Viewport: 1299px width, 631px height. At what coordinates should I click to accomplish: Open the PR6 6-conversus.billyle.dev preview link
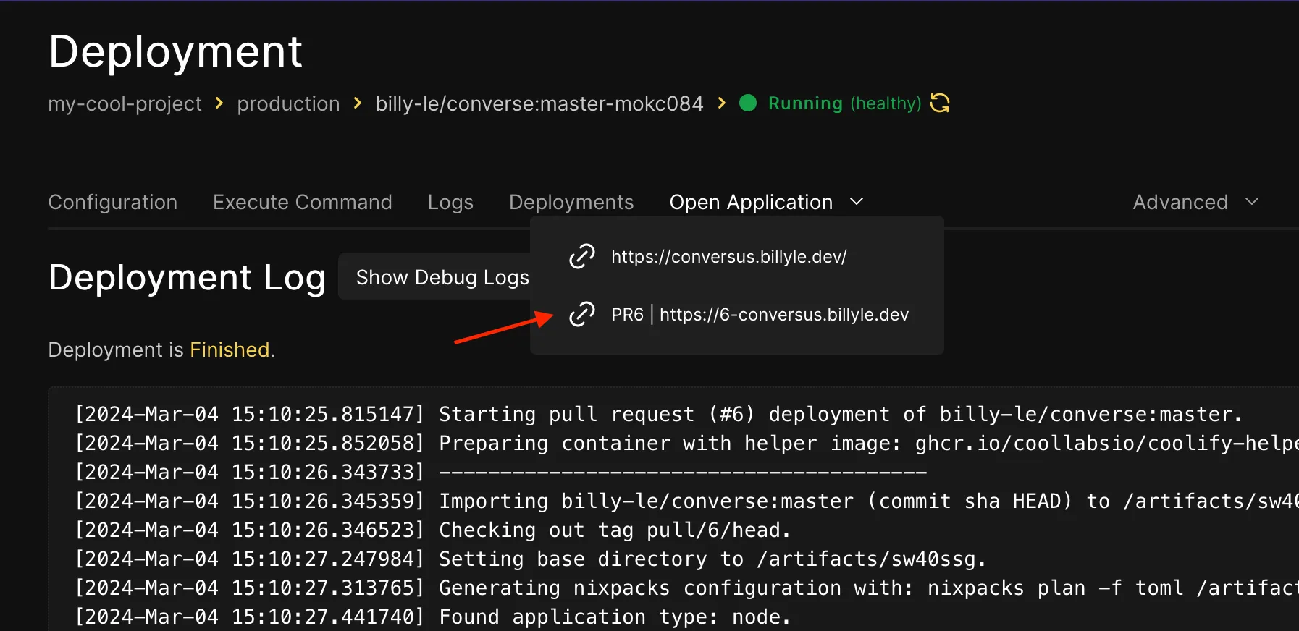[x=760, y=315]
